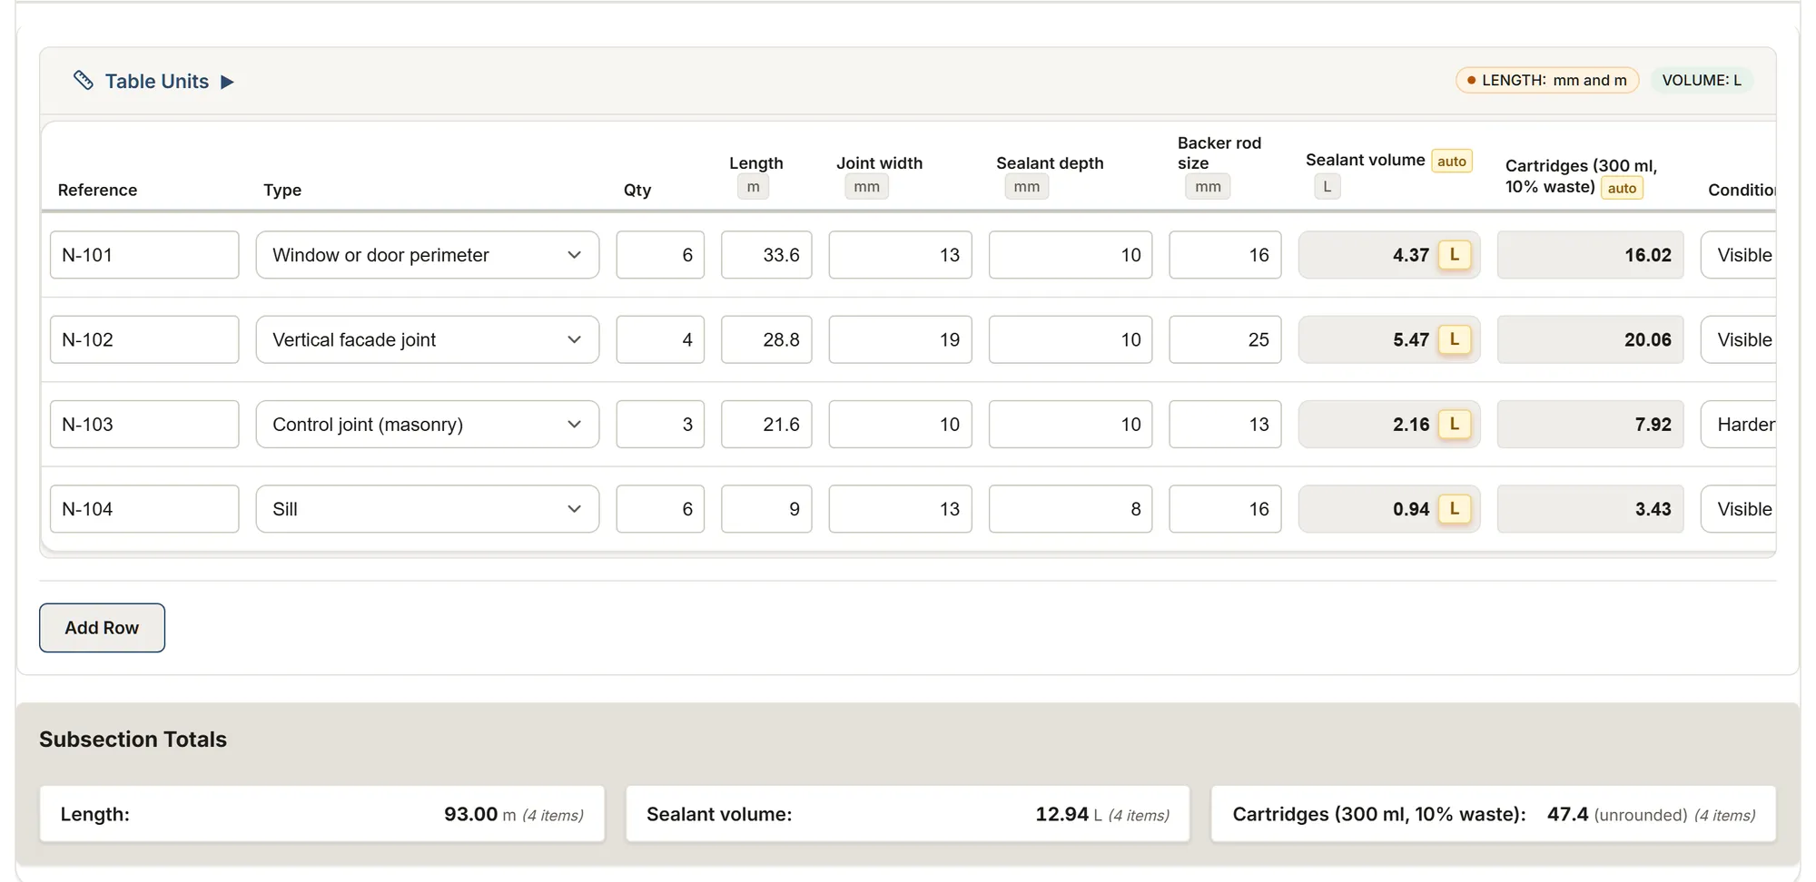
Task: Click the L unit badge beside 5.47
Action: tap(1455, 339)
